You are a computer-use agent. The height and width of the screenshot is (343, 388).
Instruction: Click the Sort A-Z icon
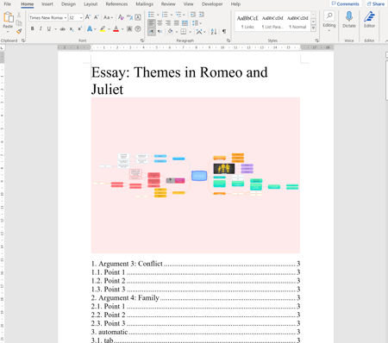(214, 31)
